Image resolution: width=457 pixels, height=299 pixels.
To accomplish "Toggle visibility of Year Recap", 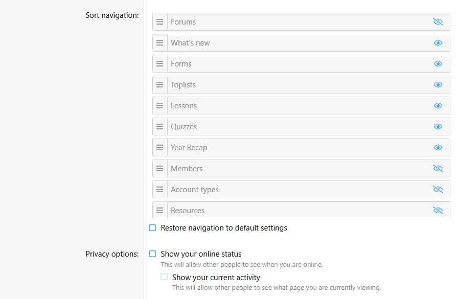I will click(438, 147).
